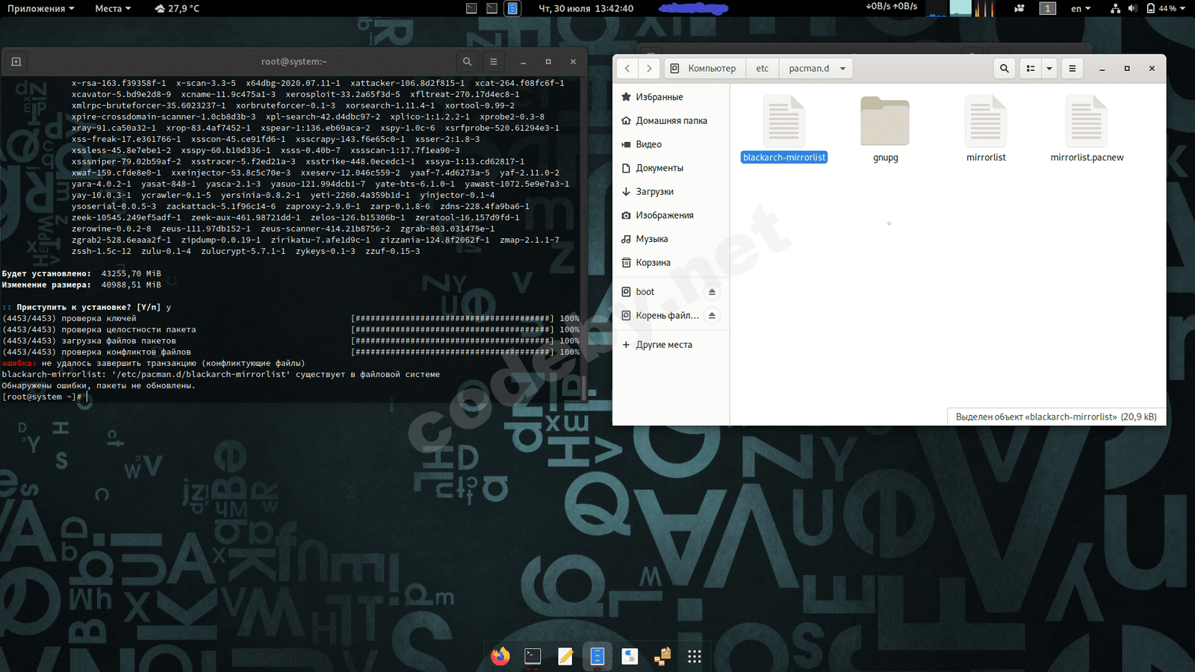This screenshot has height=672, width=1195.
Task: Select the gnupg folder
Action: point(885,128)
